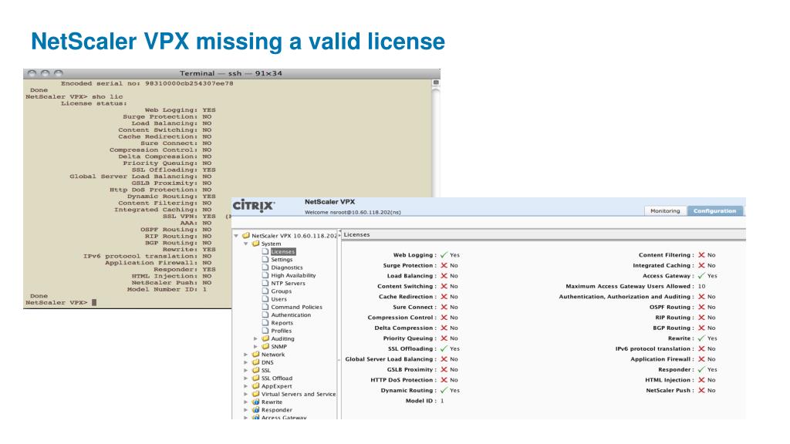This screenshot has width=790, height=444.
Task: Expand the AppExpert folder arrow
Action: pyautogui.click(x=246, y=386)
